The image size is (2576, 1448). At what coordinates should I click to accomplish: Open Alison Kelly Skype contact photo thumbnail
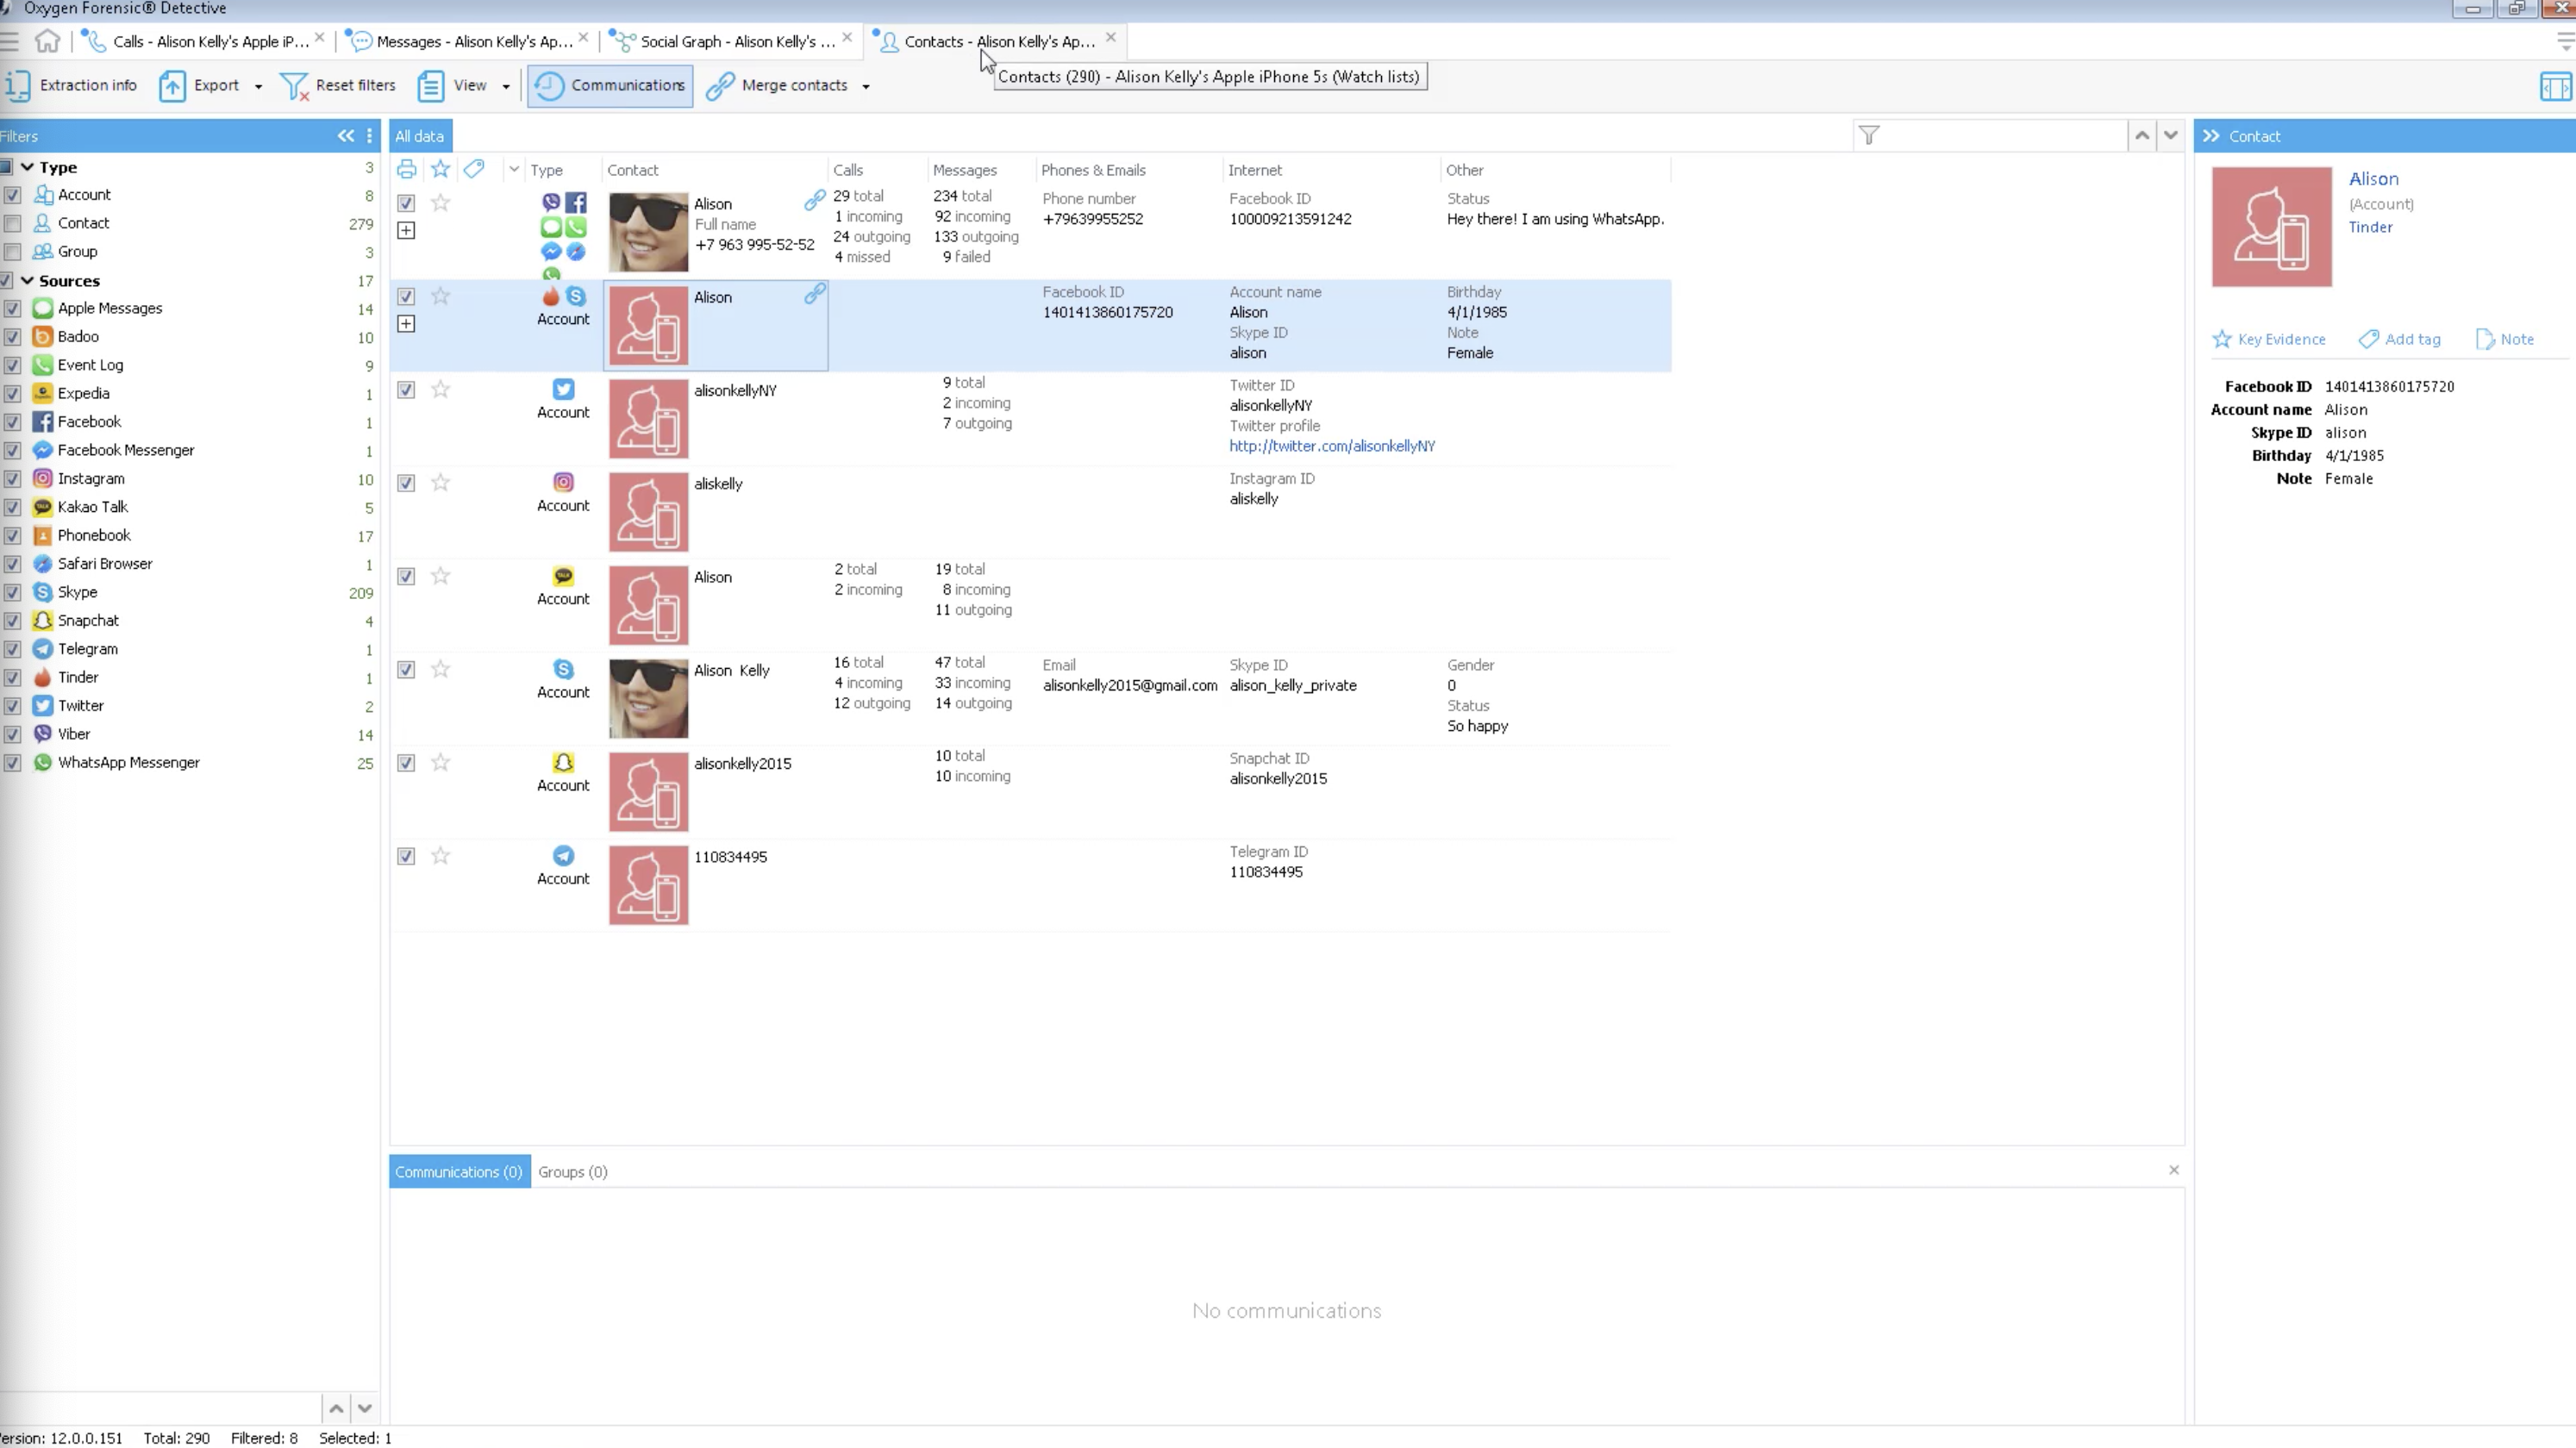648,699
